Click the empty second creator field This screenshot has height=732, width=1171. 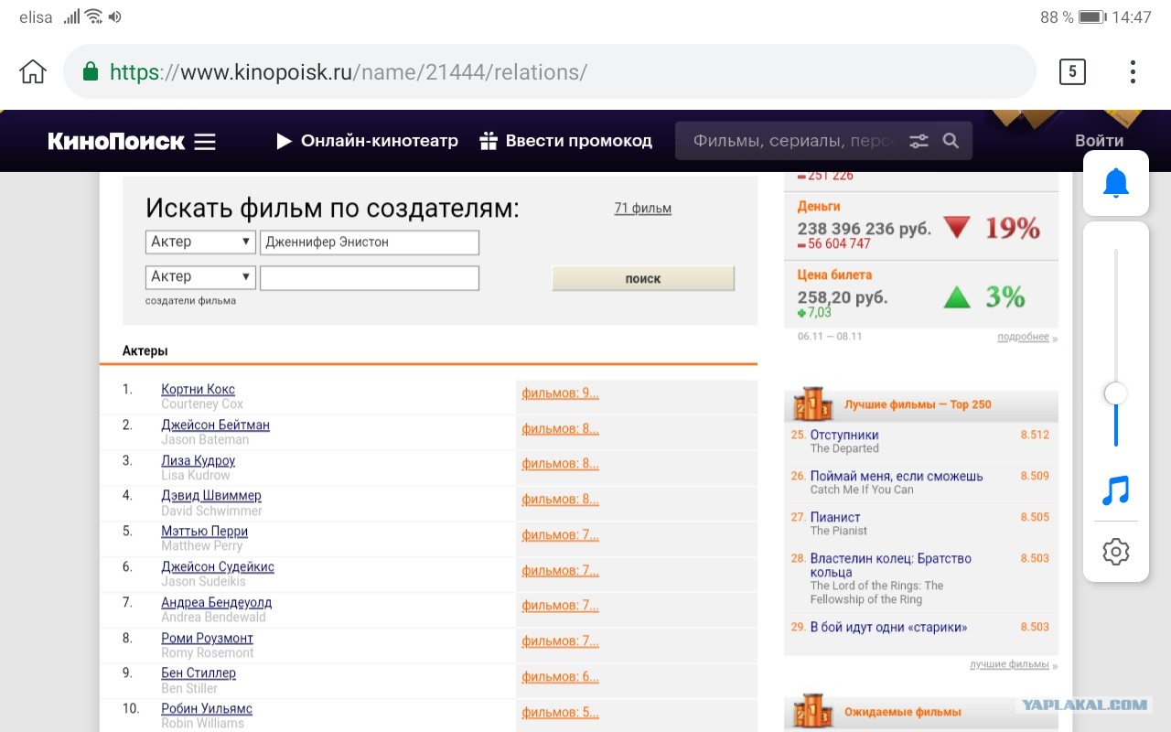point(370,277)
